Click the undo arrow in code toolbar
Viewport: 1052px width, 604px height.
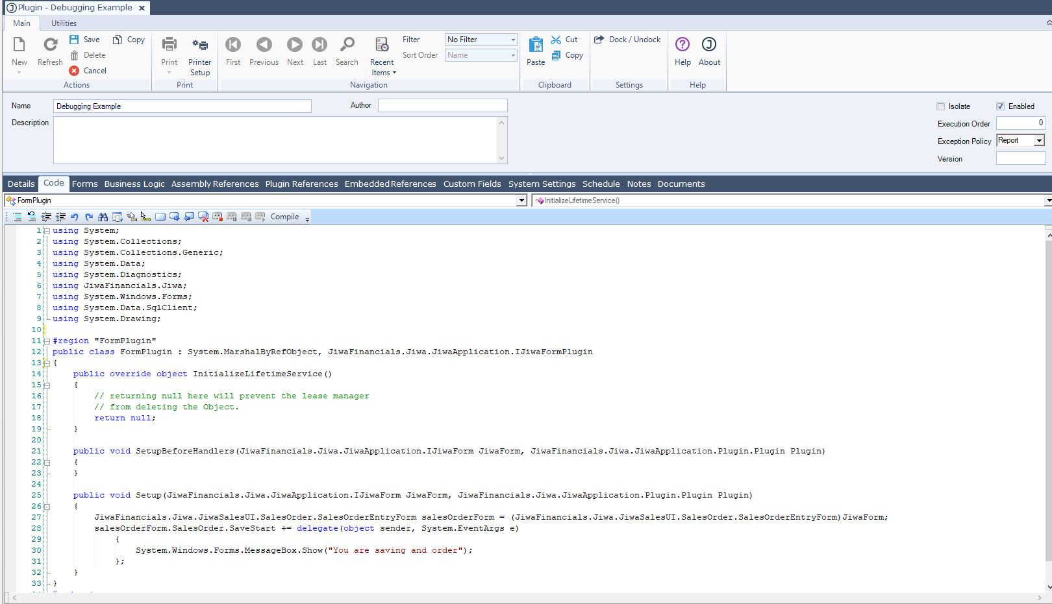75,217
